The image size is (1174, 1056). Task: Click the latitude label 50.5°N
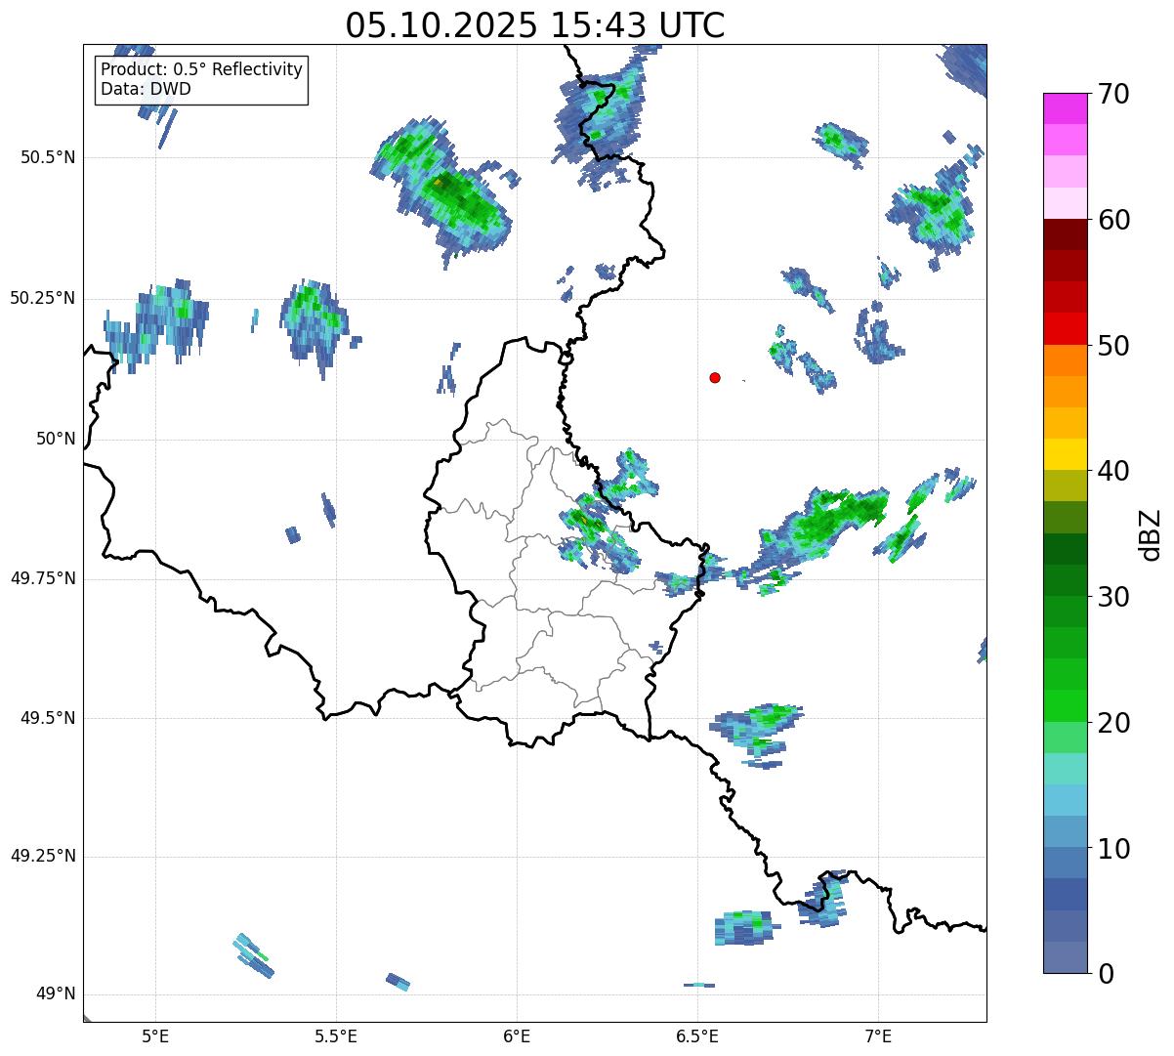point(48,157)
